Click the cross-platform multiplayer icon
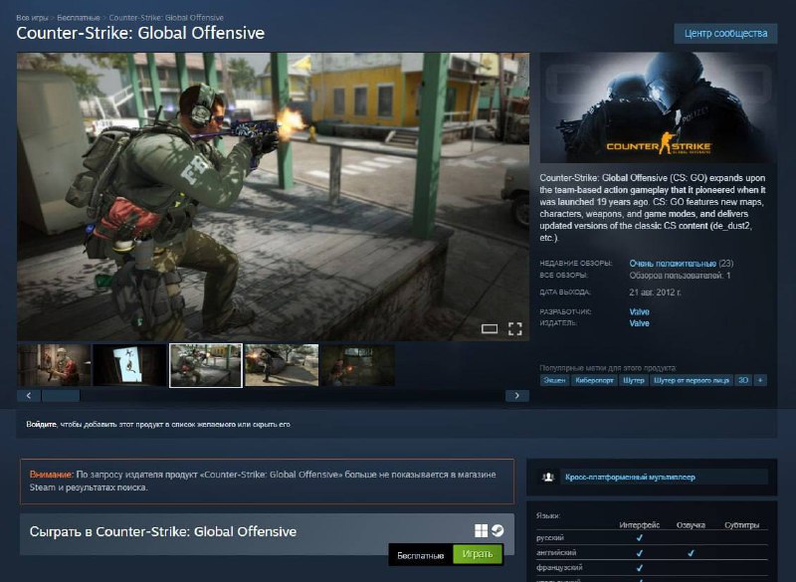This screenshot has width=796, height=582. 548,478
